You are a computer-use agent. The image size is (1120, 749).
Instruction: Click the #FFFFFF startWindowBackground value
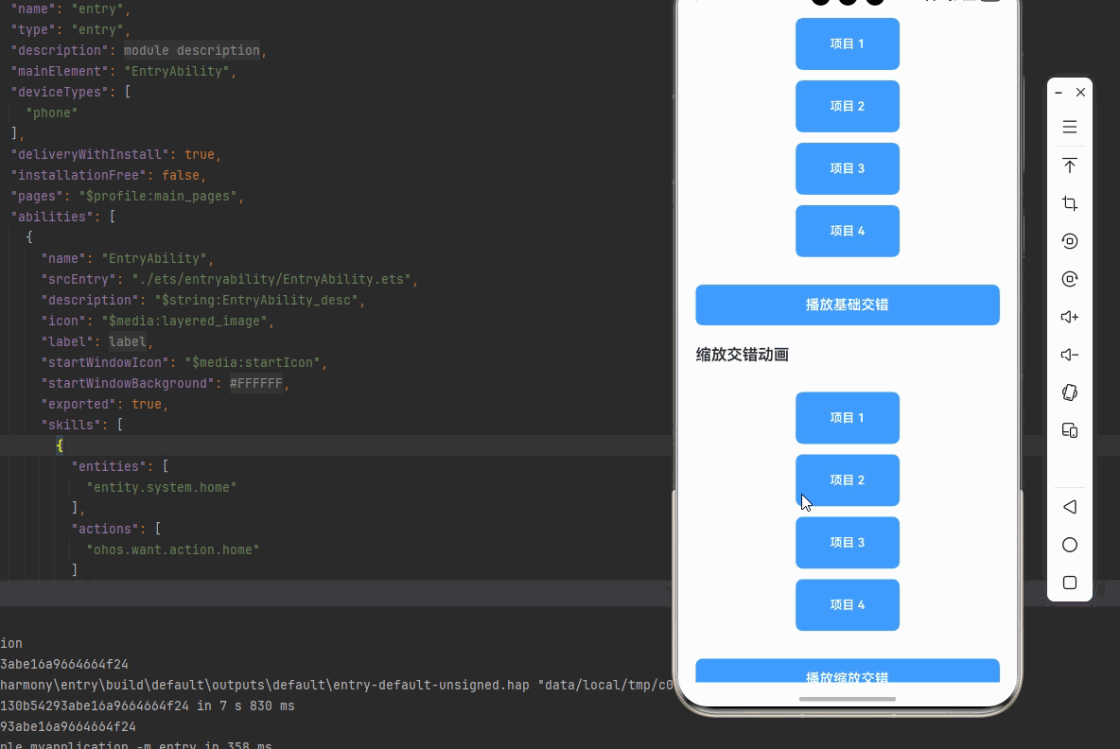click(255, 383)
